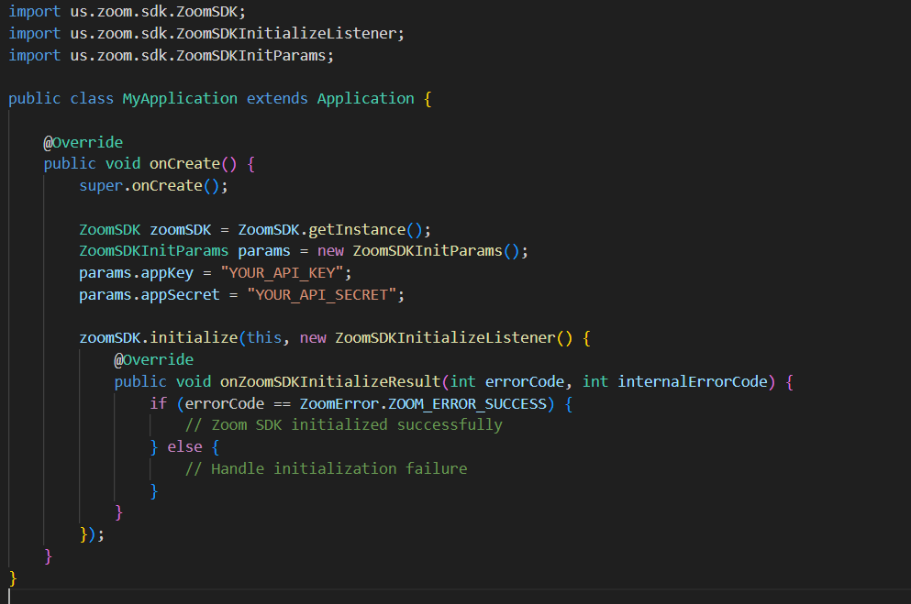Click the internalErrorCode parameter

click(x=692, y=382)
